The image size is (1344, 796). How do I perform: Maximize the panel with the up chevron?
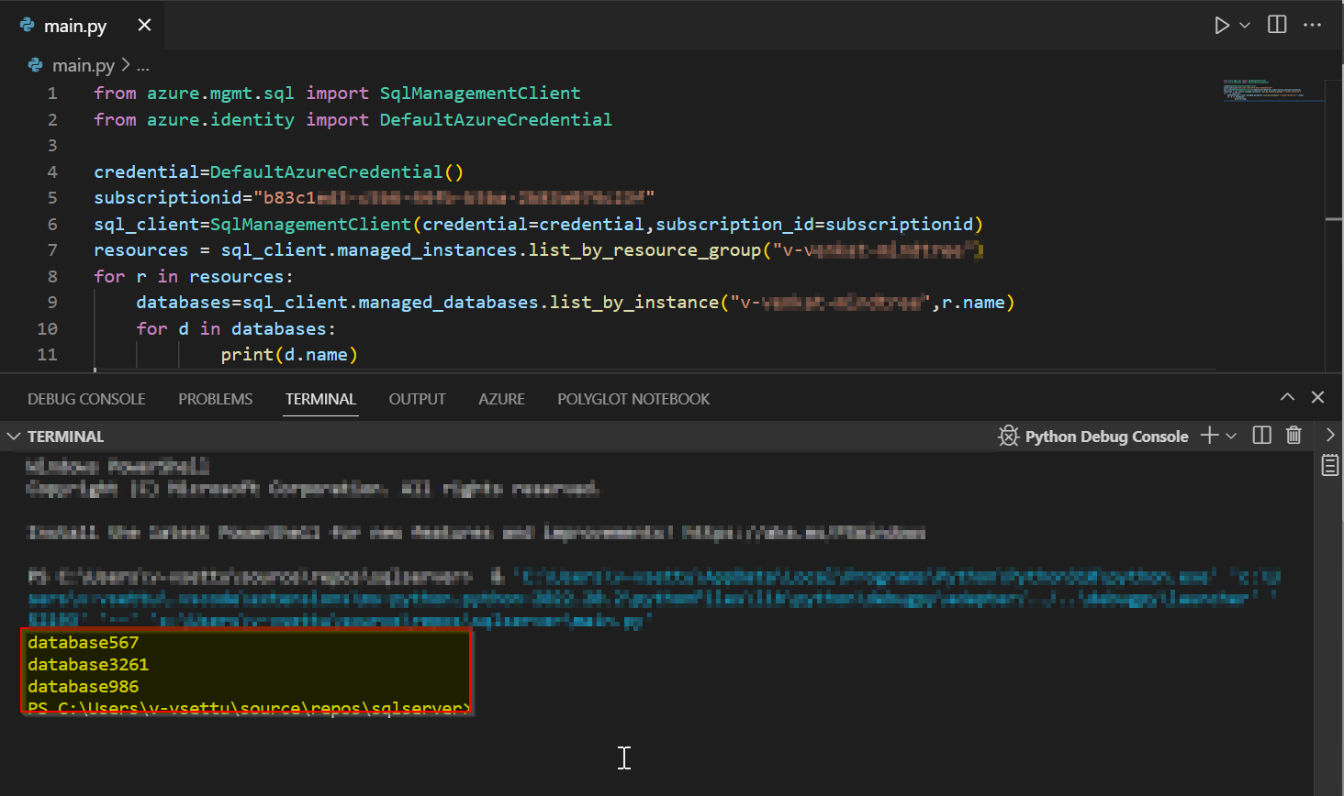tap(1287, 397)
